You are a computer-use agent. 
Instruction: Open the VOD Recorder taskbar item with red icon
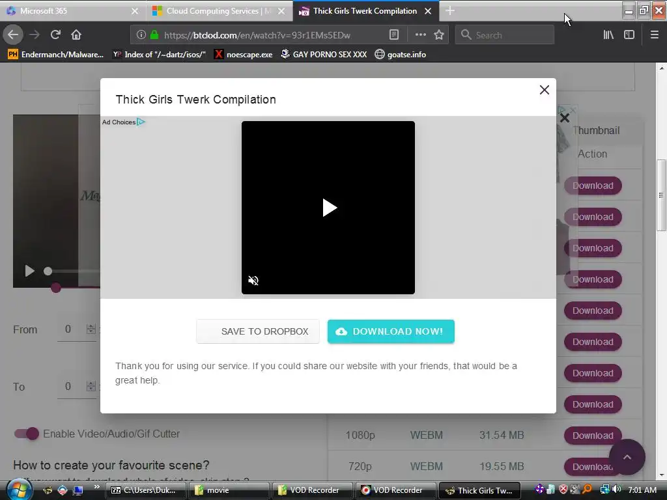pos(395,490)
